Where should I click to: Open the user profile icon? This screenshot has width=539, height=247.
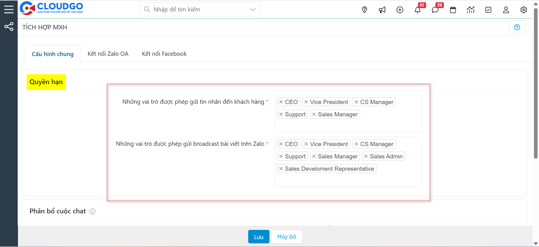coord(506,10)
